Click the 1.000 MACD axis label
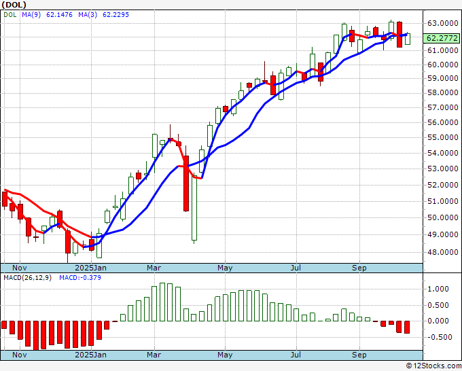This screenshot has height=371, width=462. 438,289
